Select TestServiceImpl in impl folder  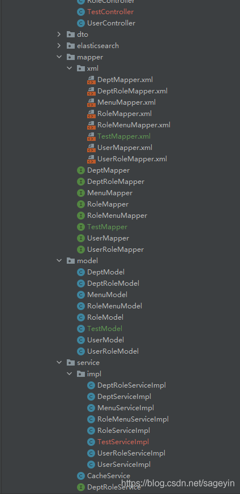pos(123,442)
